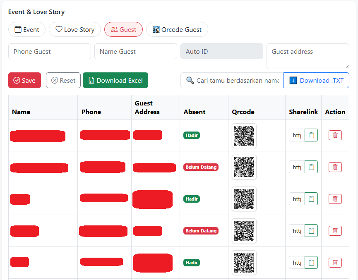Open the first row QR code thumbnail
Viewport: 358px width, 280px height.
[244, 135]
